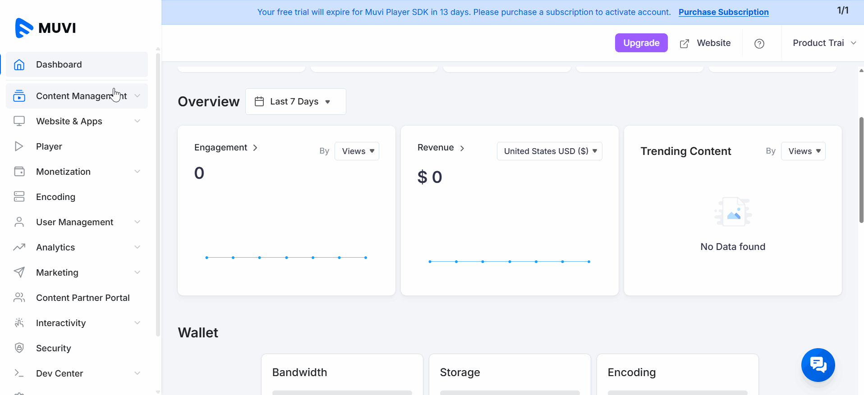Open the Analytics menu item

(55, 247)
